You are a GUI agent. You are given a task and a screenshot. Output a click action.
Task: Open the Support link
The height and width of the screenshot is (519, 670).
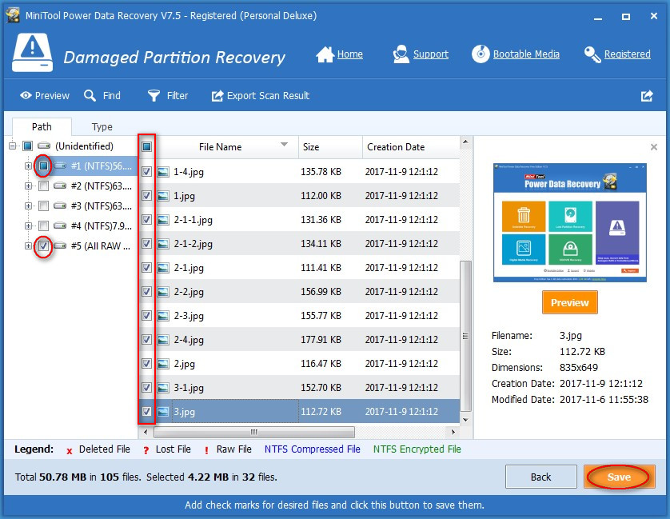(x=431, y=54)
